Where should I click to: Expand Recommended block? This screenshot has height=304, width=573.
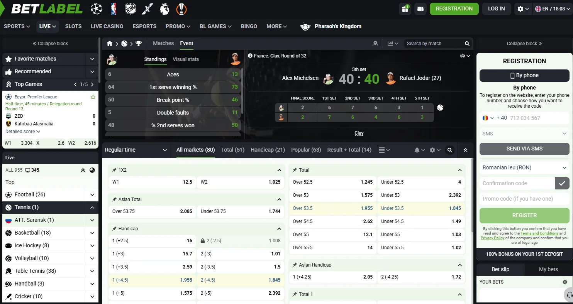(92, 72)
